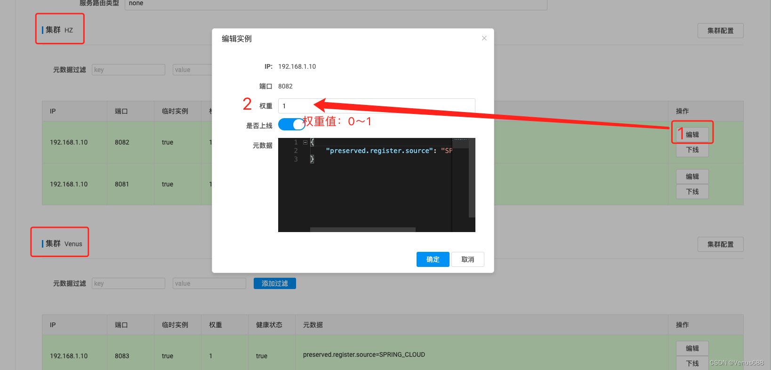
Task: Cancel the dialog with 取消
Action: click(468, 259)
